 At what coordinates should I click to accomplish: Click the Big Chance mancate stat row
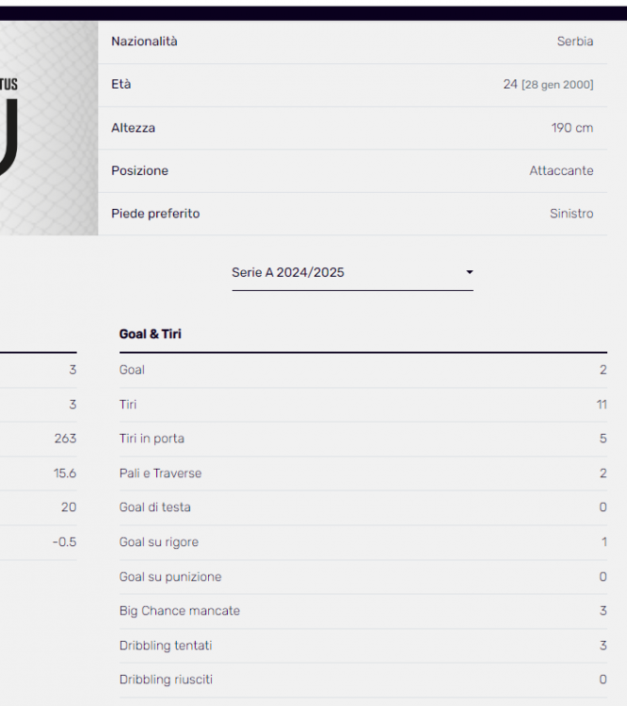click(x=362, y=611)
